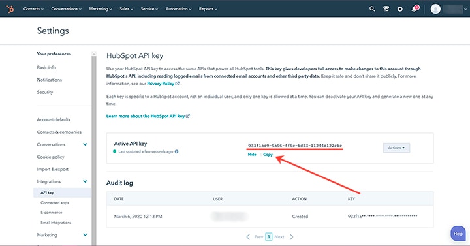Click the USER column header

click(x=218, y=199)
